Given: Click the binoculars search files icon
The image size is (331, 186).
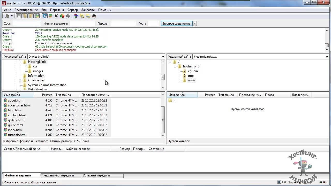Looking at the screenshot, I should tap(94, 16).
